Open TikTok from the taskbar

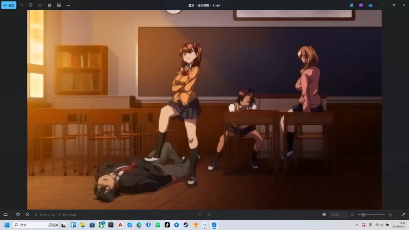tap(167, 225)
